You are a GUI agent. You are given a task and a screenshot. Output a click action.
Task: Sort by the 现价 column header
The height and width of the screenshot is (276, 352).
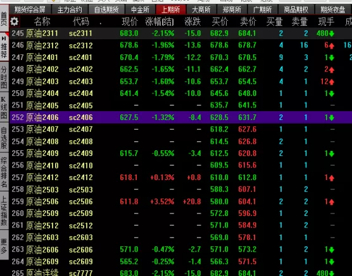[x=130, y=21]
